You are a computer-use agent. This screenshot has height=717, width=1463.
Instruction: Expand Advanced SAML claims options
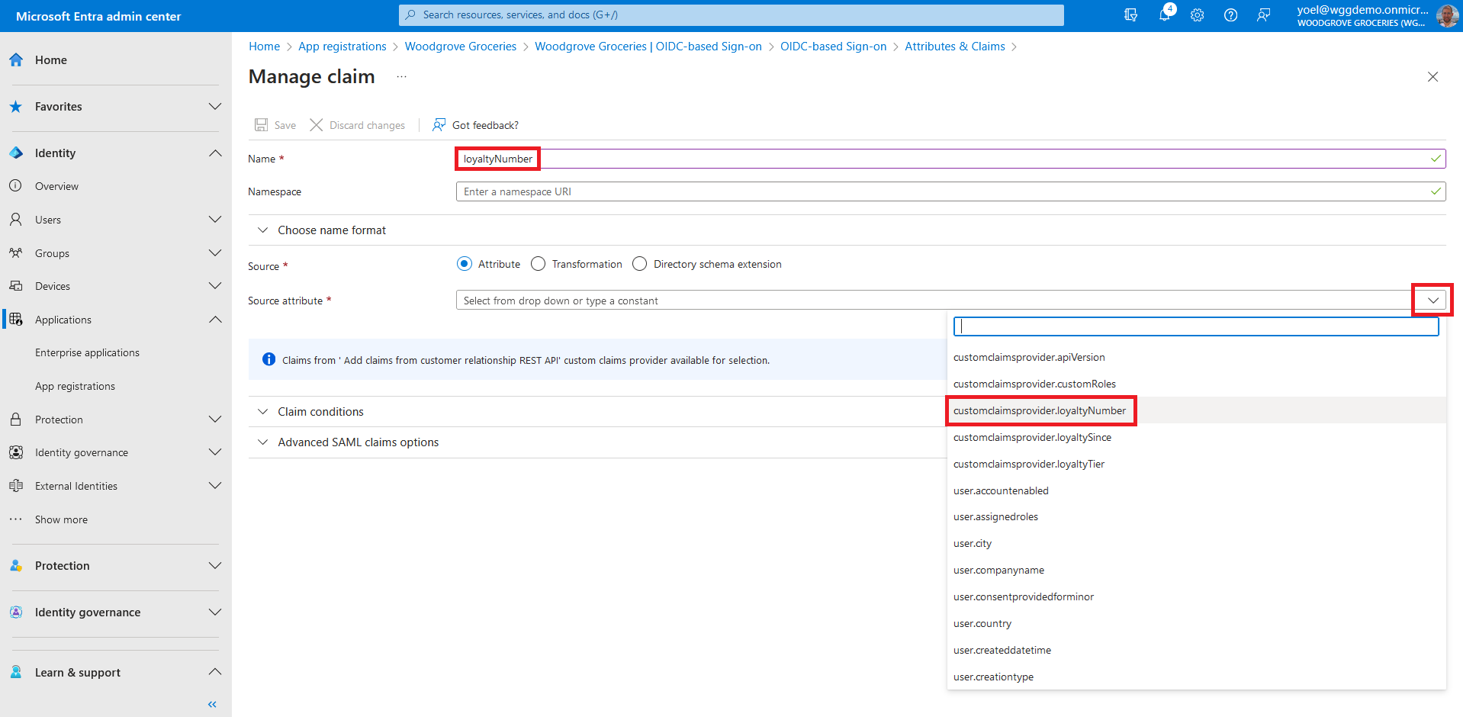click(x=358, y=442)
